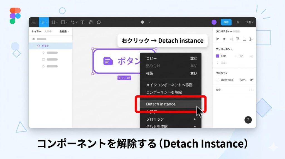
Task: Click メインコンポーネントへ移動 menu entry
Action: 169,85
